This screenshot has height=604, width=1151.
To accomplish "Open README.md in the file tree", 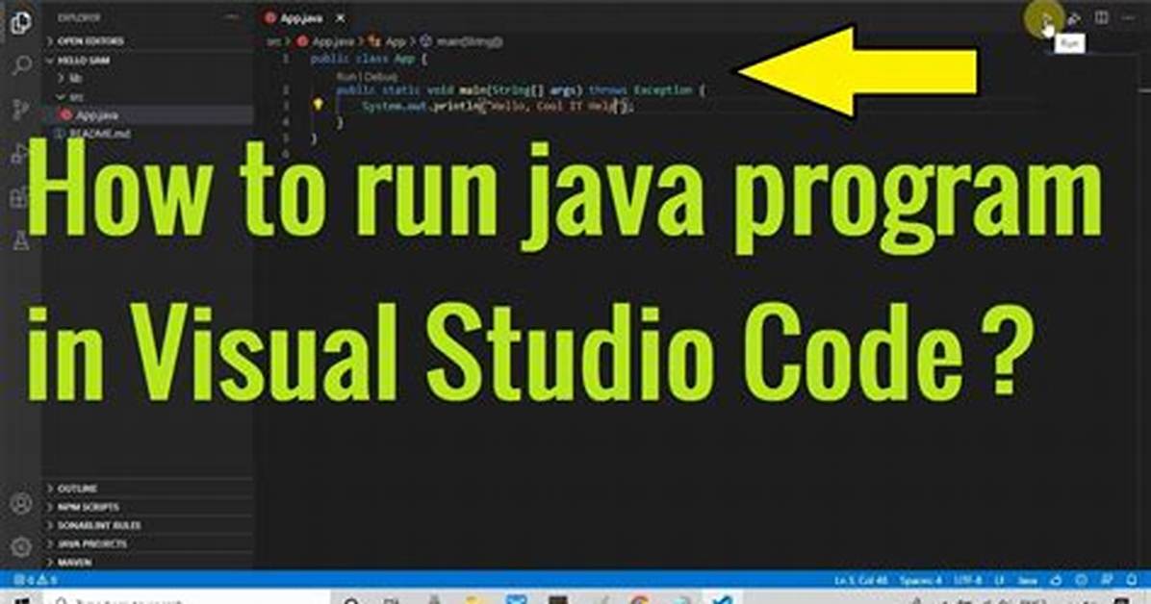I will tap(147, 134).
